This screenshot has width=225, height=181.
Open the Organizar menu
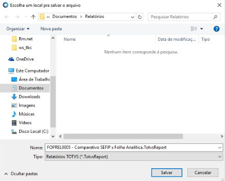click(18, 29)
